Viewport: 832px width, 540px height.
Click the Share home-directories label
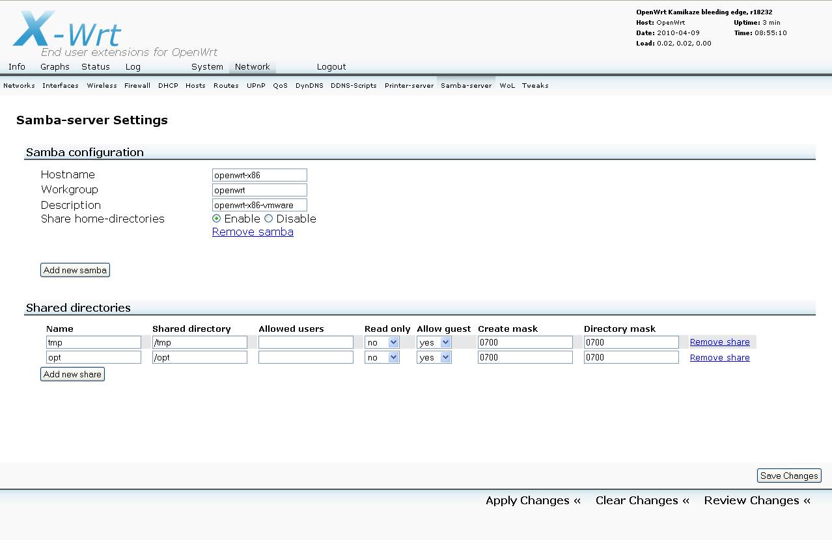[103, 219]
